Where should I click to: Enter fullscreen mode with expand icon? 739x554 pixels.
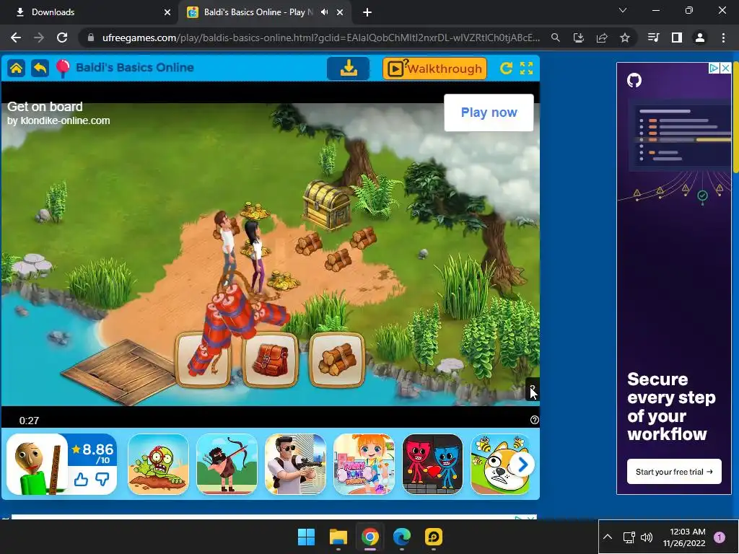pyautogui.click(x=526, y=69)
